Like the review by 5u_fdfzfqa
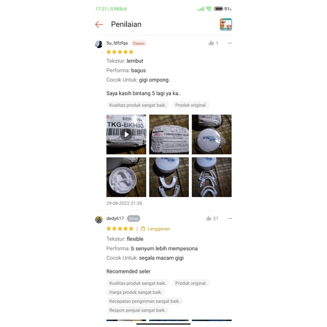 coord(213,43)
